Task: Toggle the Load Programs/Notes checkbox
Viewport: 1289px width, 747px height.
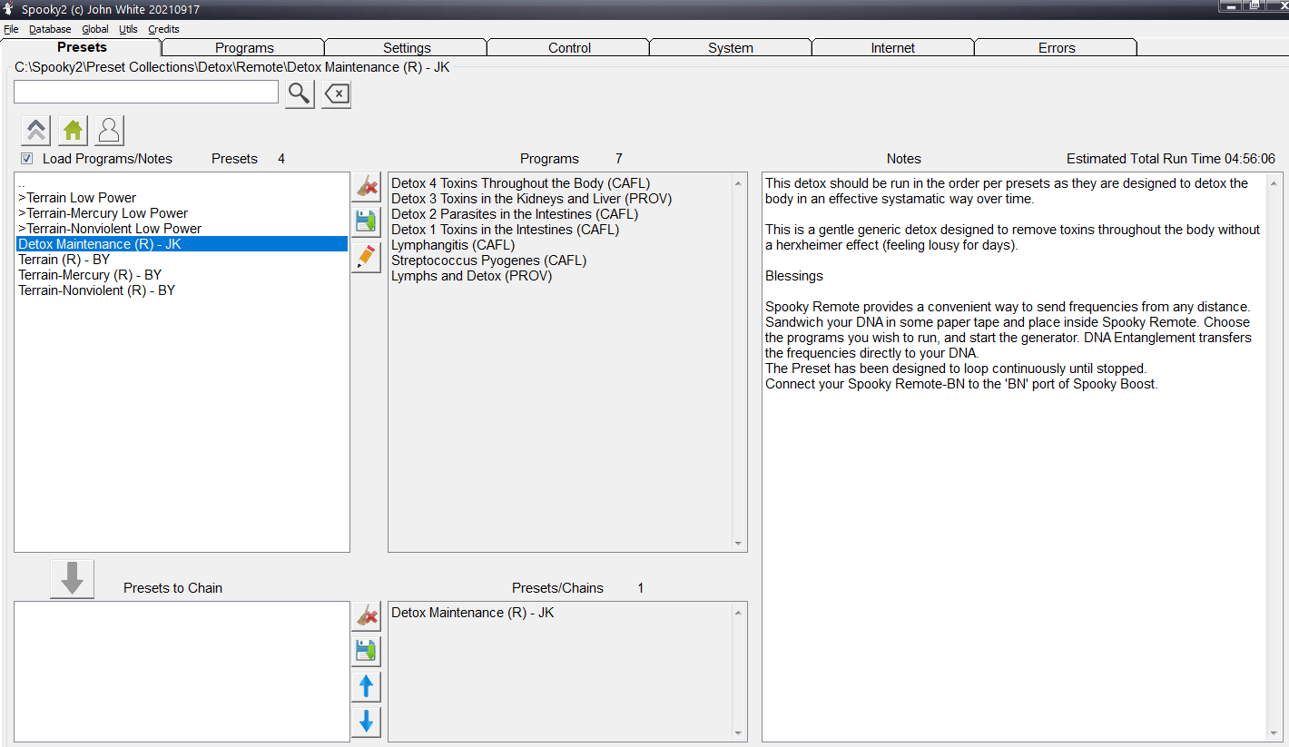Action: 26,159
